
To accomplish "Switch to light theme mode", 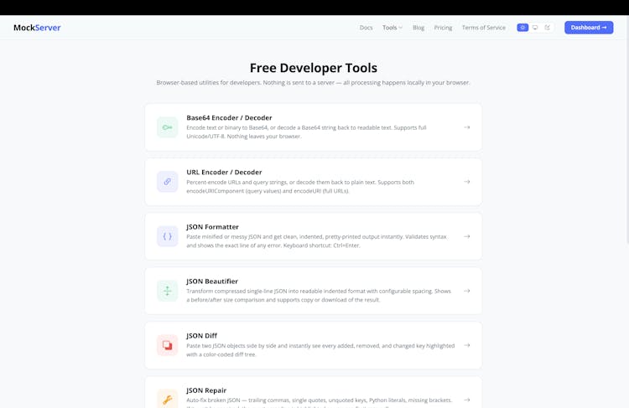I will [522, 28].
